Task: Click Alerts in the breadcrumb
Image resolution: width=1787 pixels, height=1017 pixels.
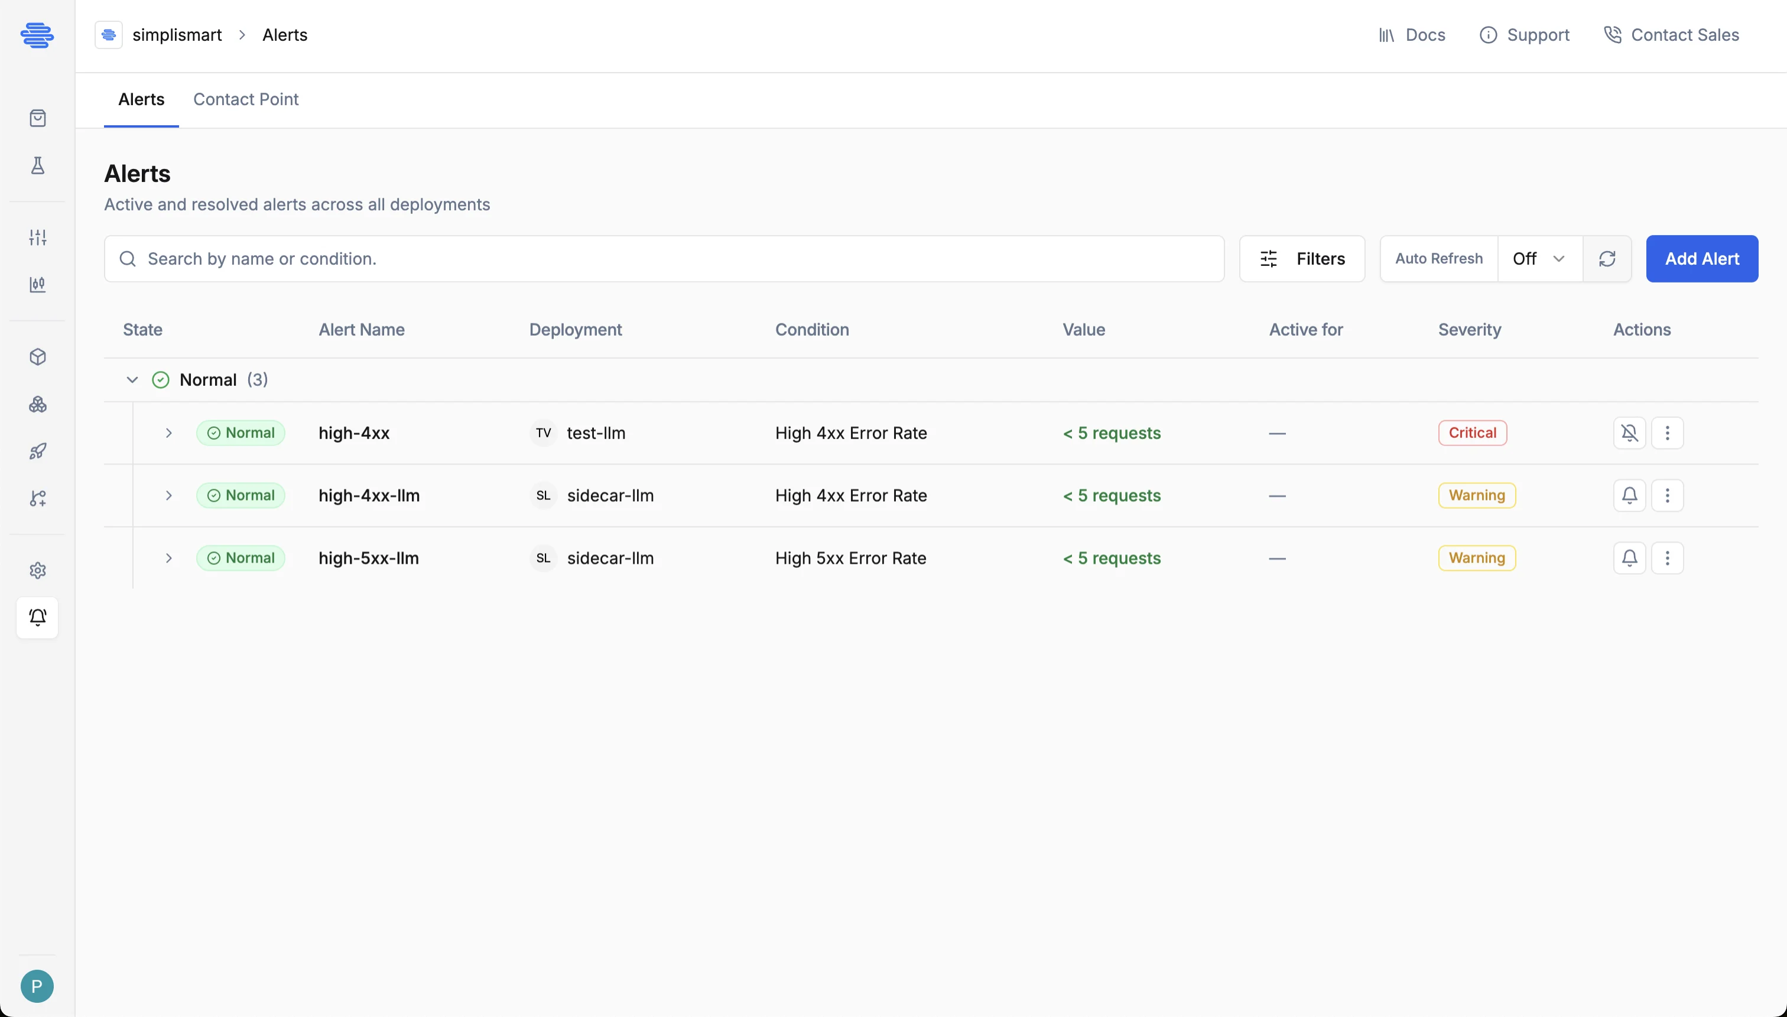Action: coord(285,35)
